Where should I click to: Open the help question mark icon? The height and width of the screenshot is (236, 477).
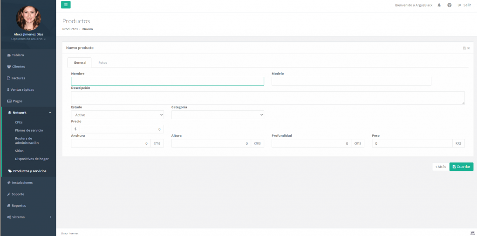click(x=449, y=5)
